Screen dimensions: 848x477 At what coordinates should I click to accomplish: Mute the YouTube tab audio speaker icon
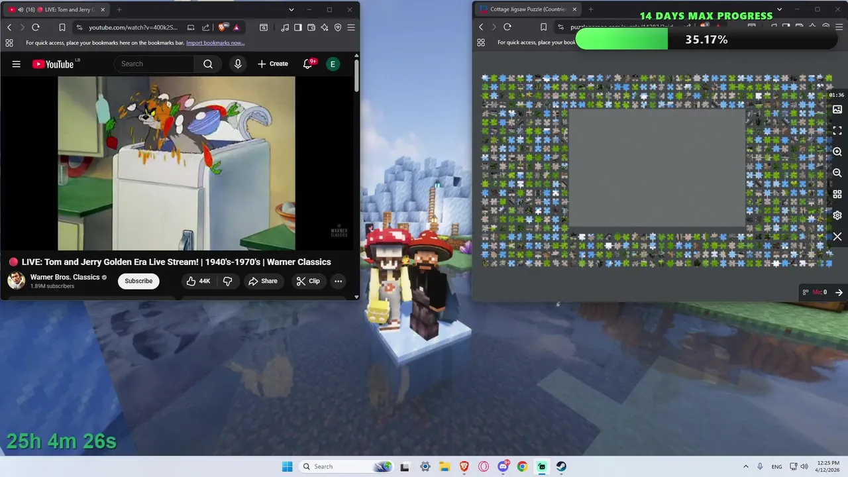click(x=21, y=10)
